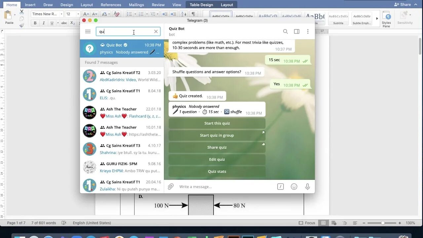423x238 pixels.
Task: Toggle italic formatting
Action: [x=43, y=23]
